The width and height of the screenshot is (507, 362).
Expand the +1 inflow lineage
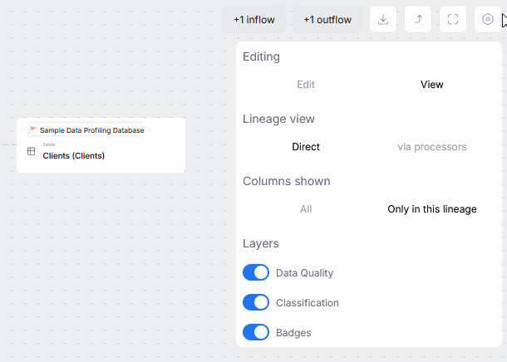(253, 19)
